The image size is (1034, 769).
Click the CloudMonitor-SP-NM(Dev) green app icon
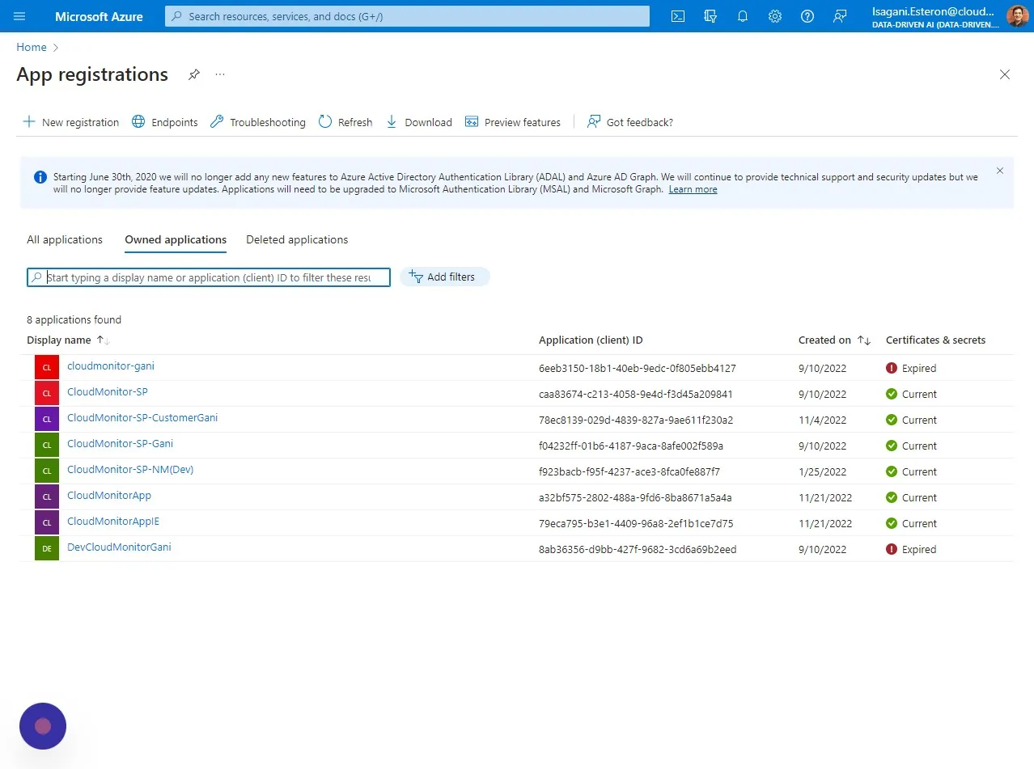pyautogui.click(x=47, y=471)
